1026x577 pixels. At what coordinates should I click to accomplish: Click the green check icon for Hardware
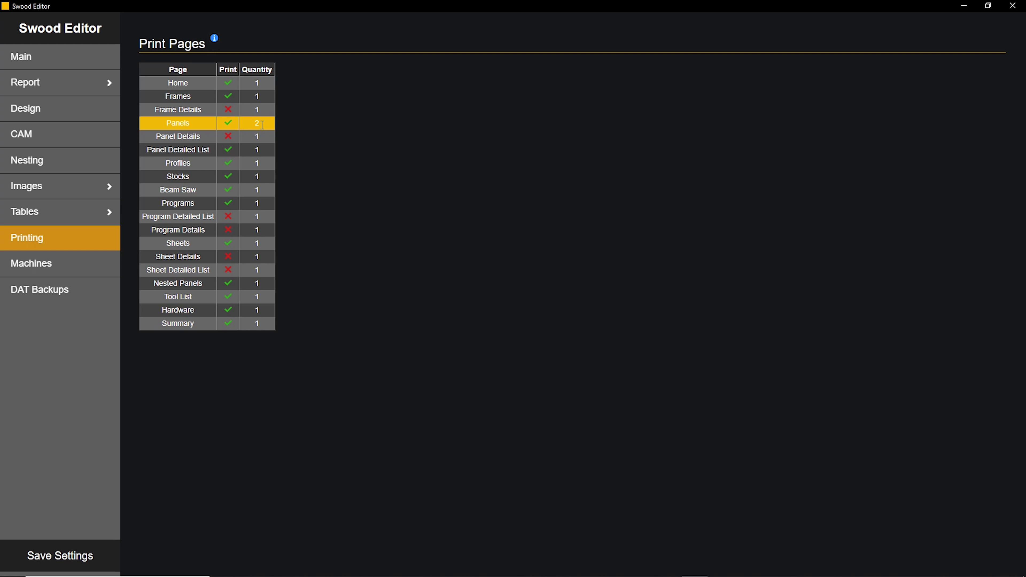(227, 310)
